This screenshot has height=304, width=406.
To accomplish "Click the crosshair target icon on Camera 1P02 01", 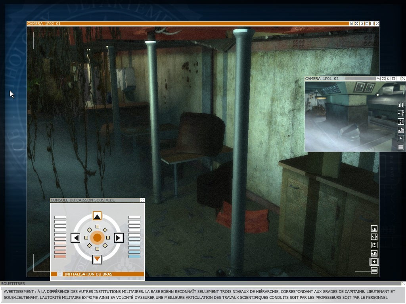I will (x=356, y=23).
